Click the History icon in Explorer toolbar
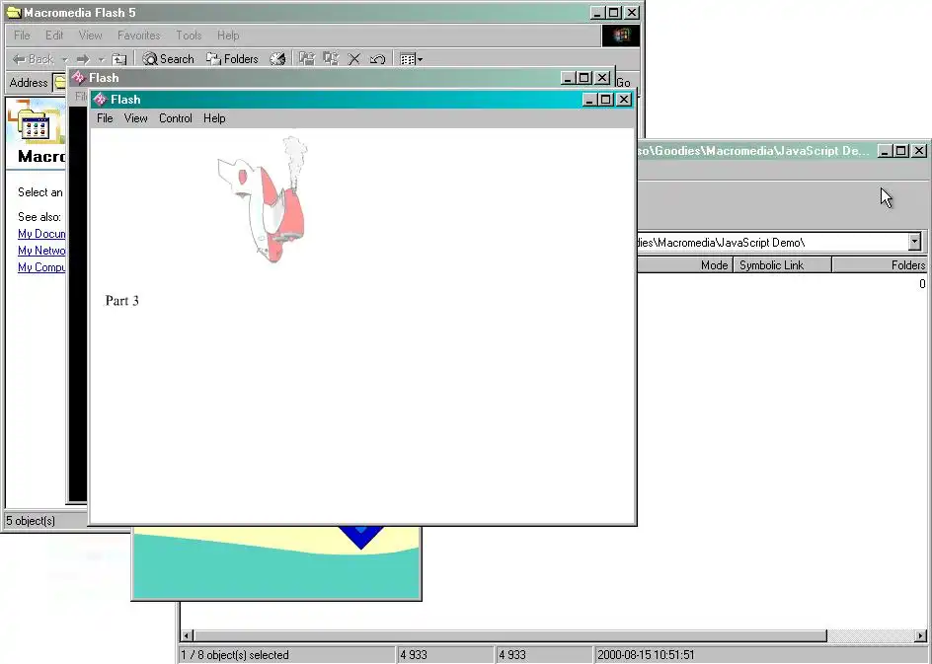The height and width of the screenshot is (664, 932). coord(277,59)
